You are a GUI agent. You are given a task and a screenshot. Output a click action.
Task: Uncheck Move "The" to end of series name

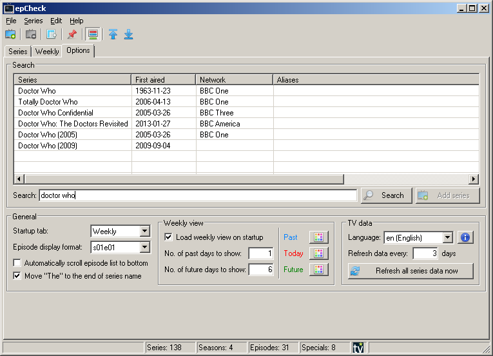point(17,276)
